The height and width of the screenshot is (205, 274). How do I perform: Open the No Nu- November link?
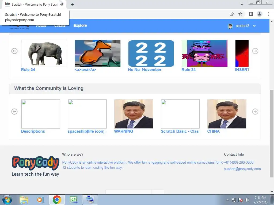[x=145, y=70]
